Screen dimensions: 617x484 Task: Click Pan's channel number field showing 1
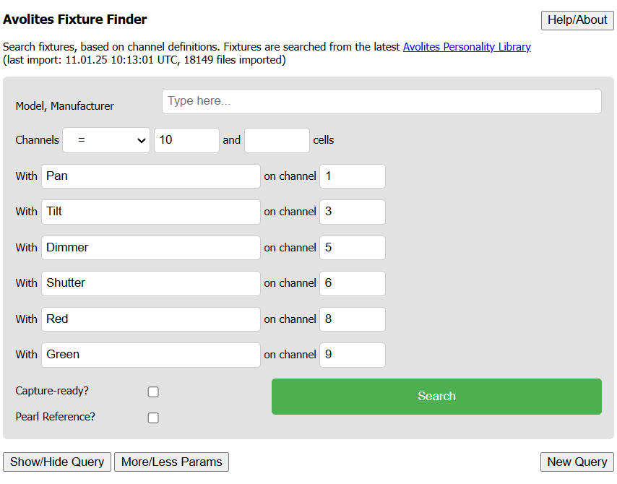tap(352, 176)
